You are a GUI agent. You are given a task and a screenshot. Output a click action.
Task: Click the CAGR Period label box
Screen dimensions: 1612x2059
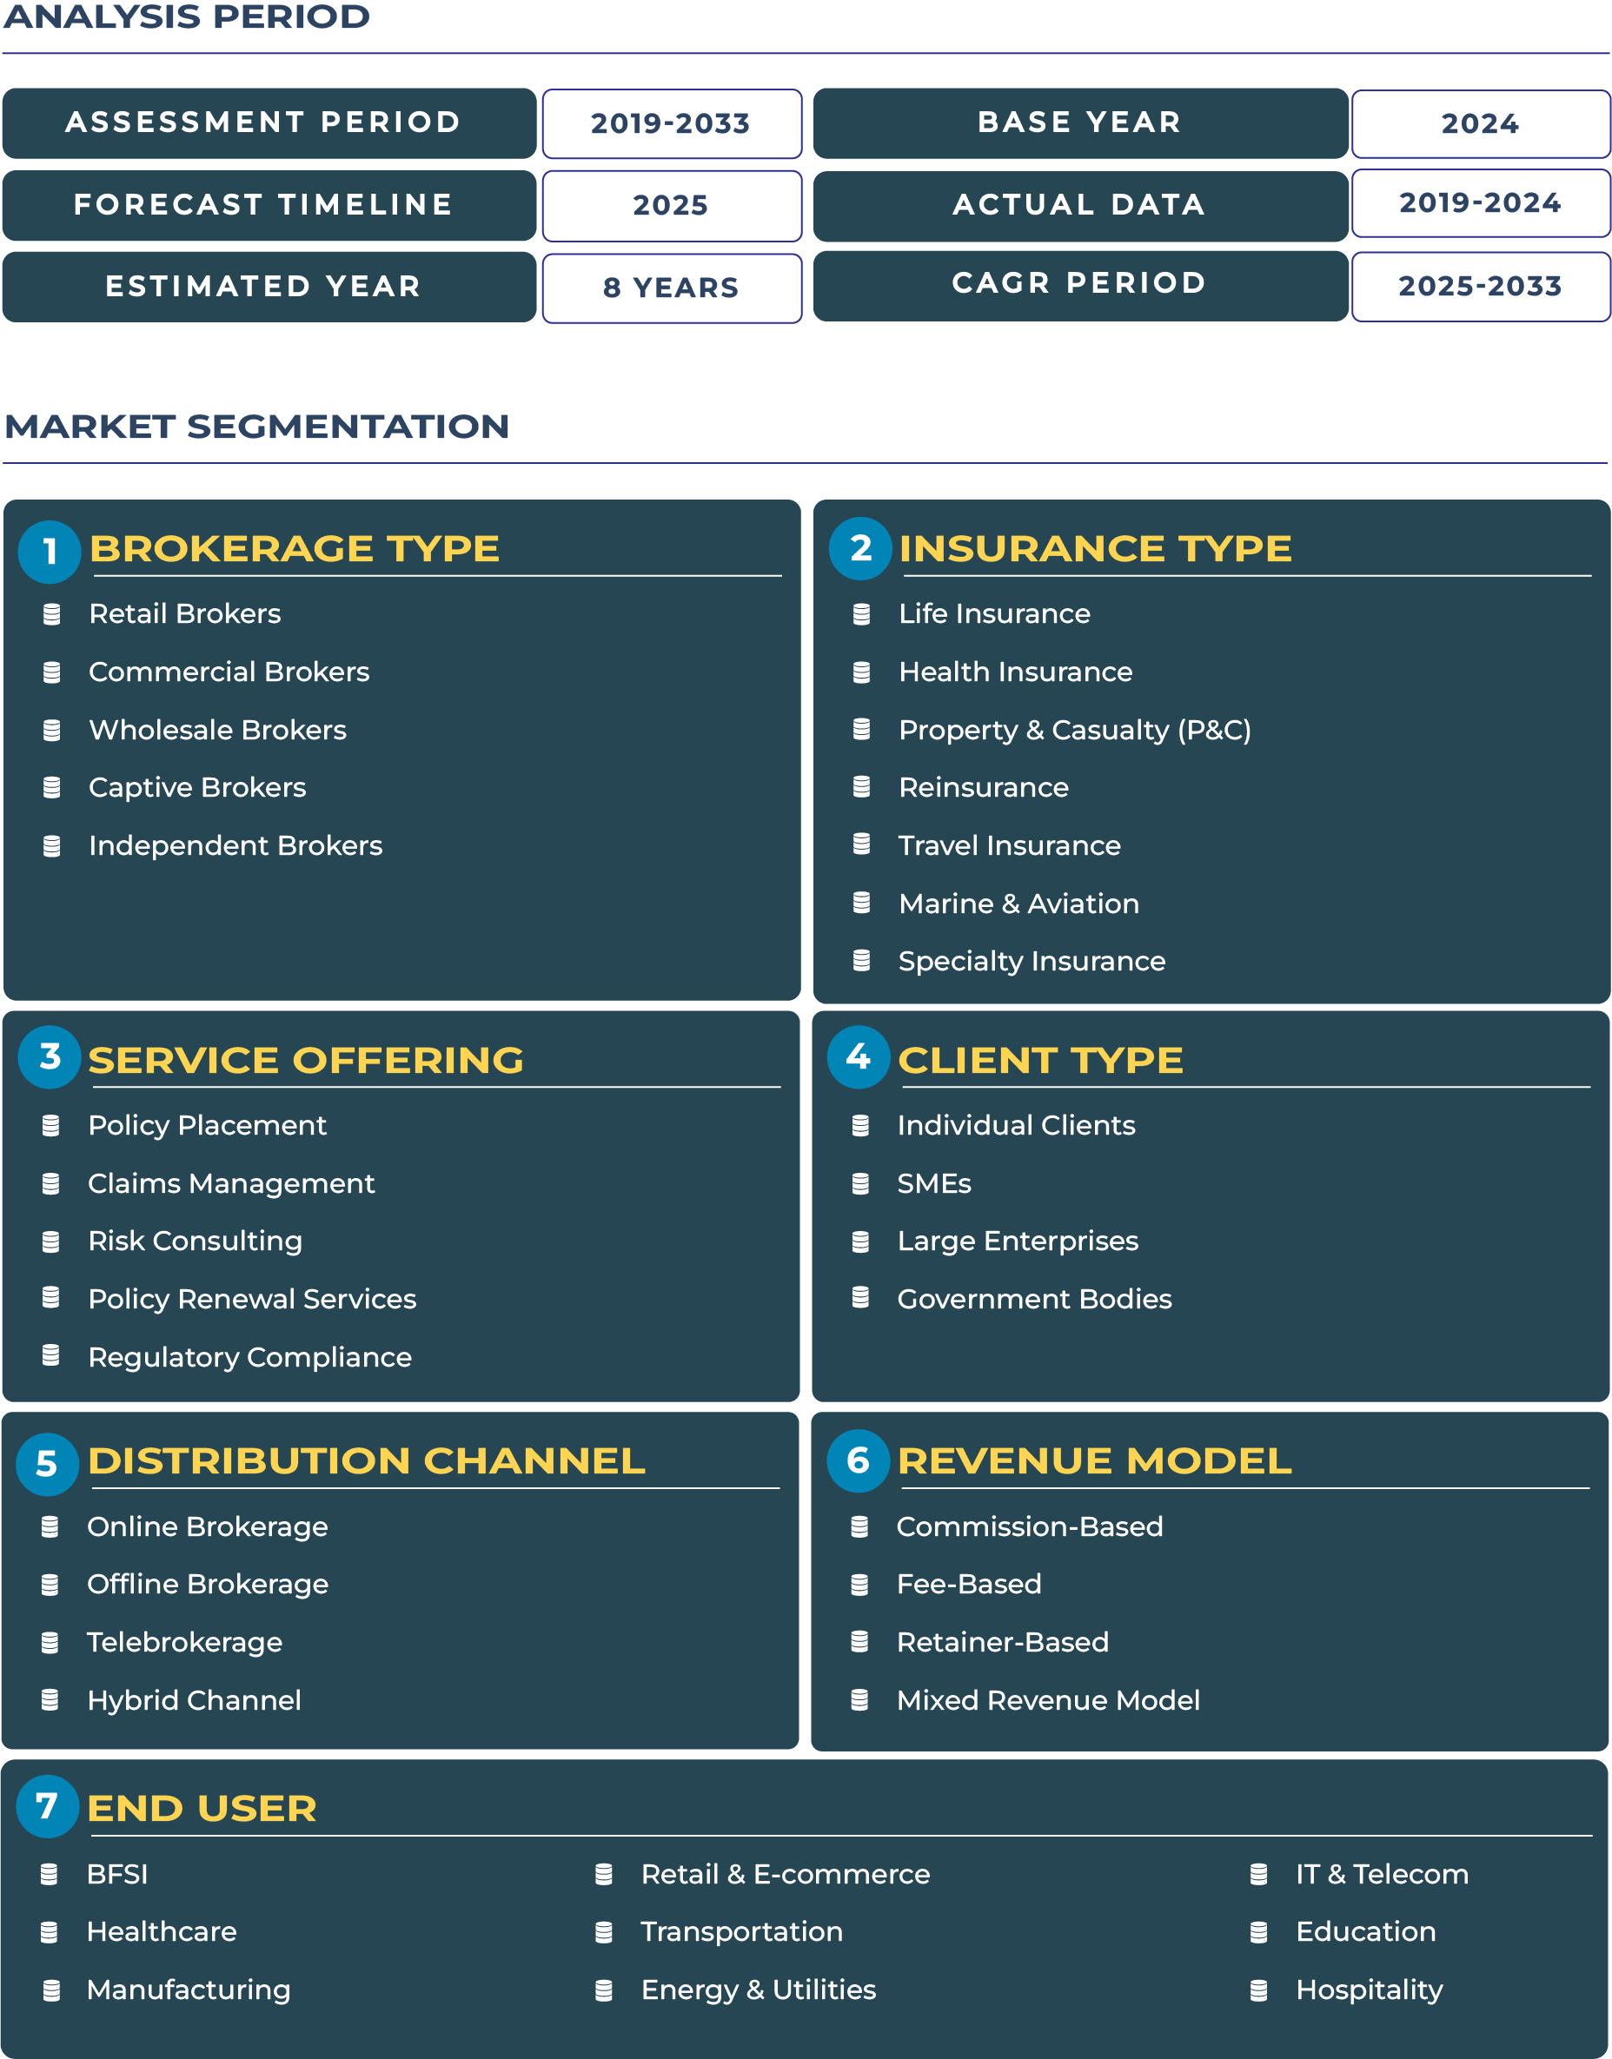click(1081, 286)
